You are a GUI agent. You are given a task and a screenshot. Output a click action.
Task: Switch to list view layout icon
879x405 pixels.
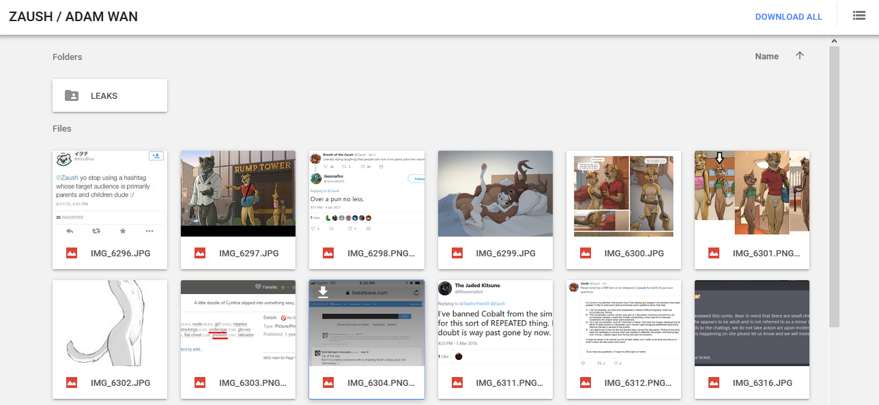click(x=859, y=16)
